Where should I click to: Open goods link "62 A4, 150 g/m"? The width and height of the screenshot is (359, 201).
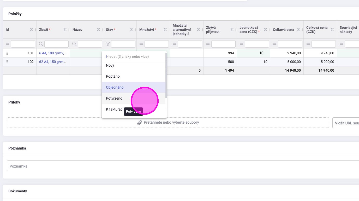coord(52,62)
